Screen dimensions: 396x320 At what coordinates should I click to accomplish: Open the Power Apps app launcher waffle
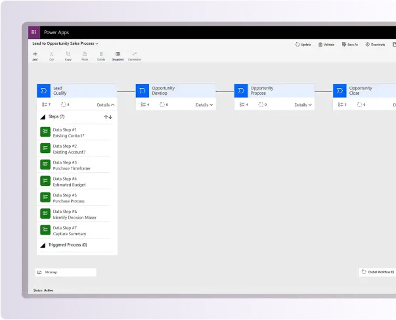tap(33, 32)
